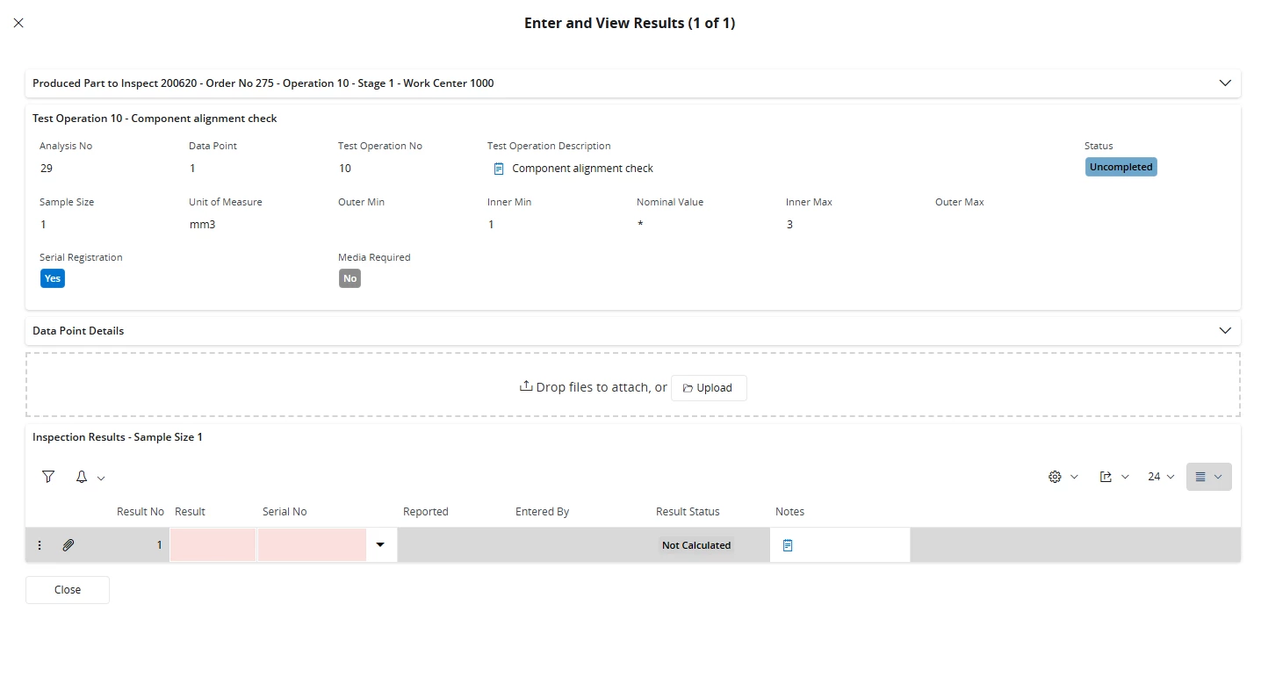Sort by the Reported column header

tap(426, 512)
